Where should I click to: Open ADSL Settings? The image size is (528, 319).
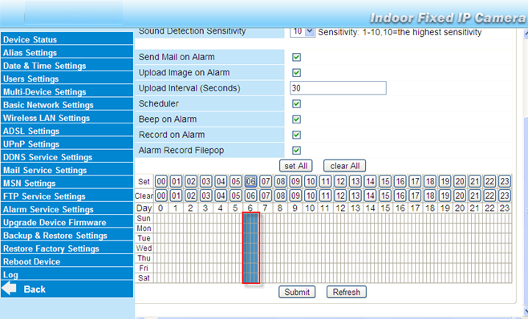[x=67, y=131]
